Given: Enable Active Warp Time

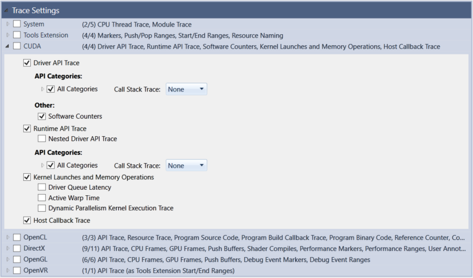Looking at the screenshot, I should (x=42, y=198).
